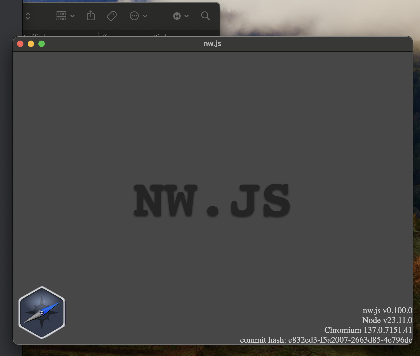Click the commit hash line
This screenshot has width=420, height=356.
(326, 340)
